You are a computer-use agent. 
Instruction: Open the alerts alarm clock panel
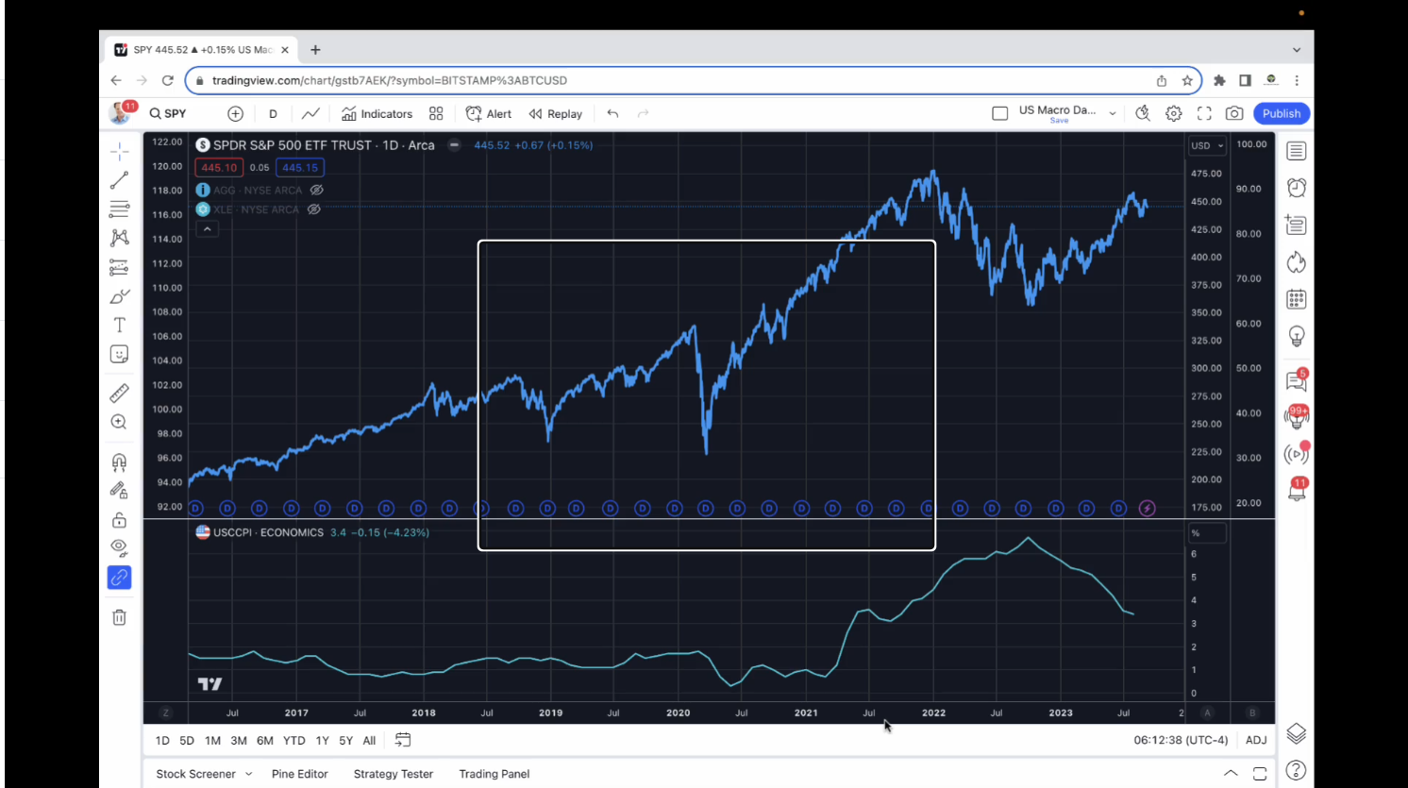tap(1297, 188)
